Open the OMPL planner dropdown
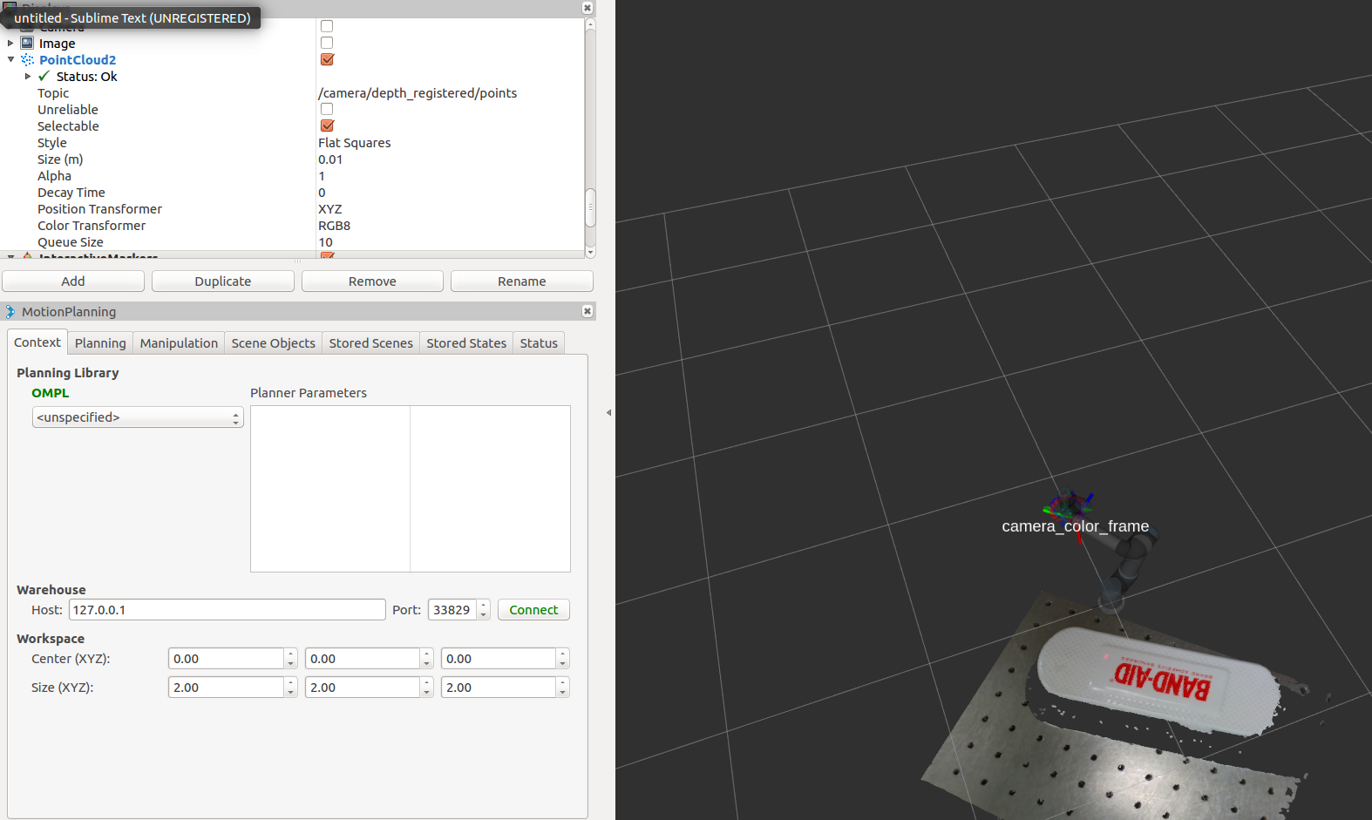 (138, 417)
